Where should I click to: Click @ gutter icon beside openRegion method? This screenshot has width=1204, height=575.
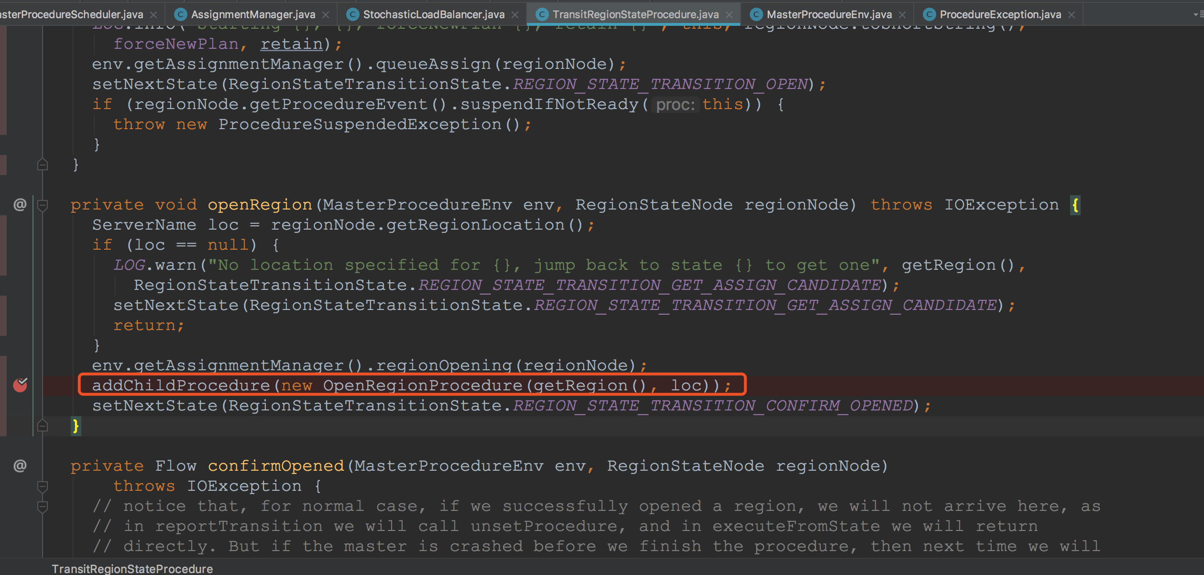point(20,205)
